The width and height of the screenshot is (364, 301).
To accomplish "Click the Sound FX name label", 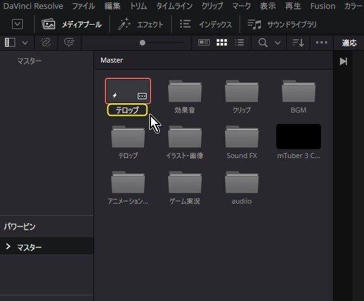I will 241,156.
